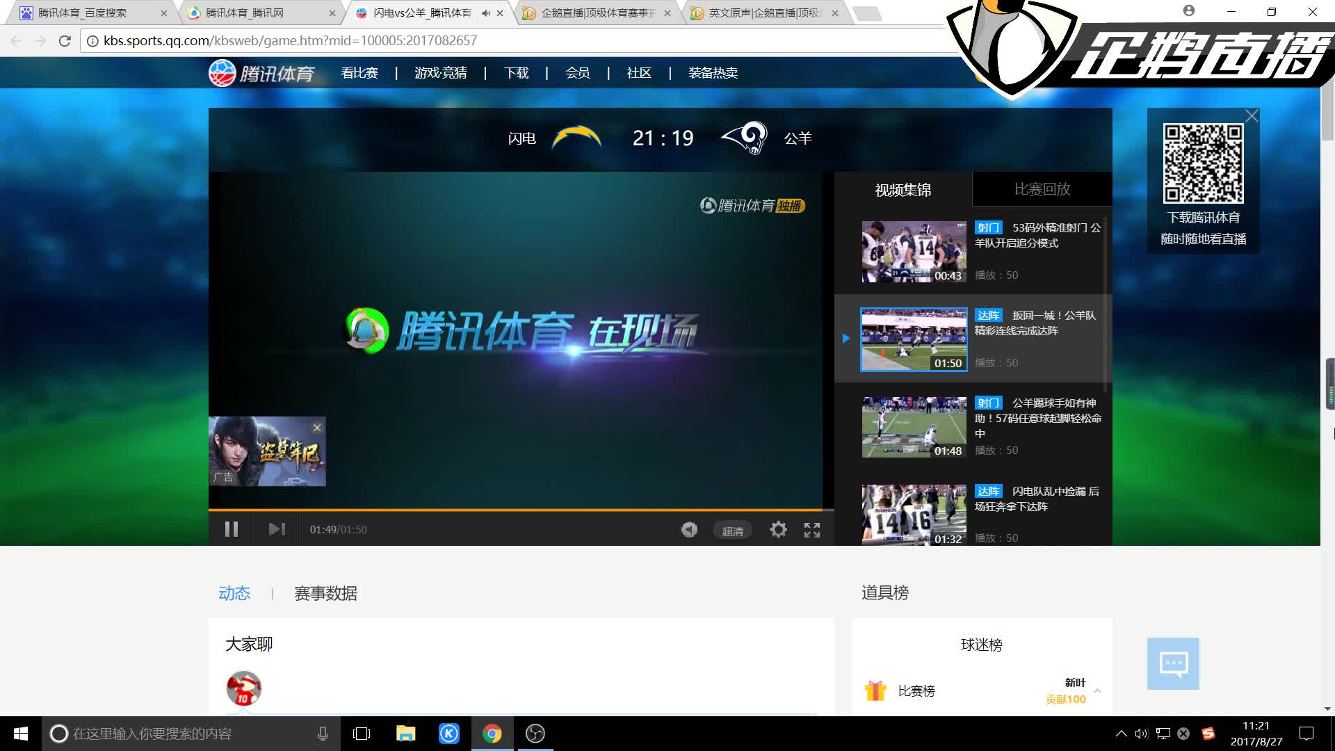
Task: Click the Cortana search box
Action: coord(191,734)
